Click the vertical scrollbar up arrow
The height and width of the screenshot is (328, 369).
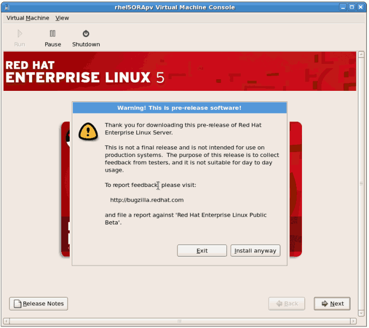coord(361,54)
